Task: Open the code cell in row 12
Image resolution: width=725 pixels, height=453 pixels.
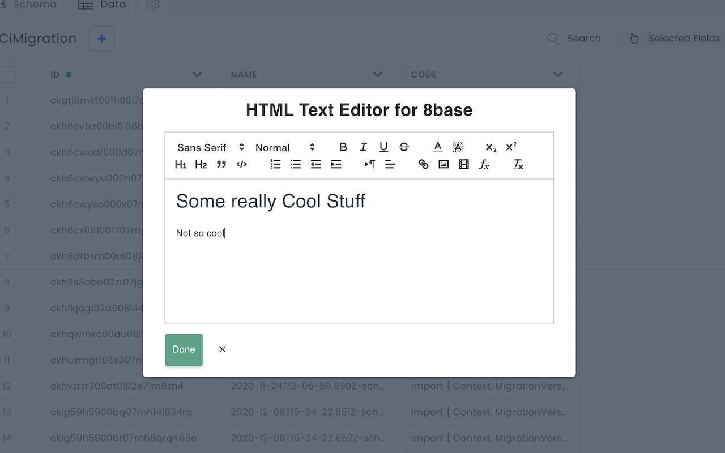Action: pos(489,386)
